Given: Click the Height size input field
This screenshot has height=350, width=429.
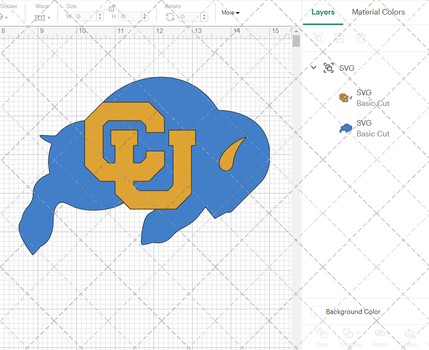Looking at the screenshot, I should 130,17.
